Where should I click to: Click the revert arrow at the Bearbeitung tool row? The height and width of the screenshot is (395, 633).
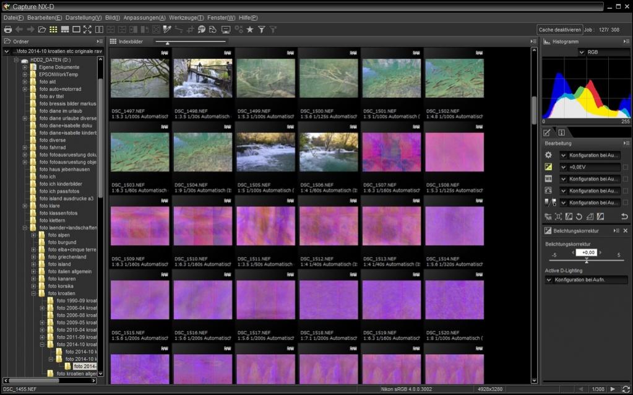tap(624, 217)
